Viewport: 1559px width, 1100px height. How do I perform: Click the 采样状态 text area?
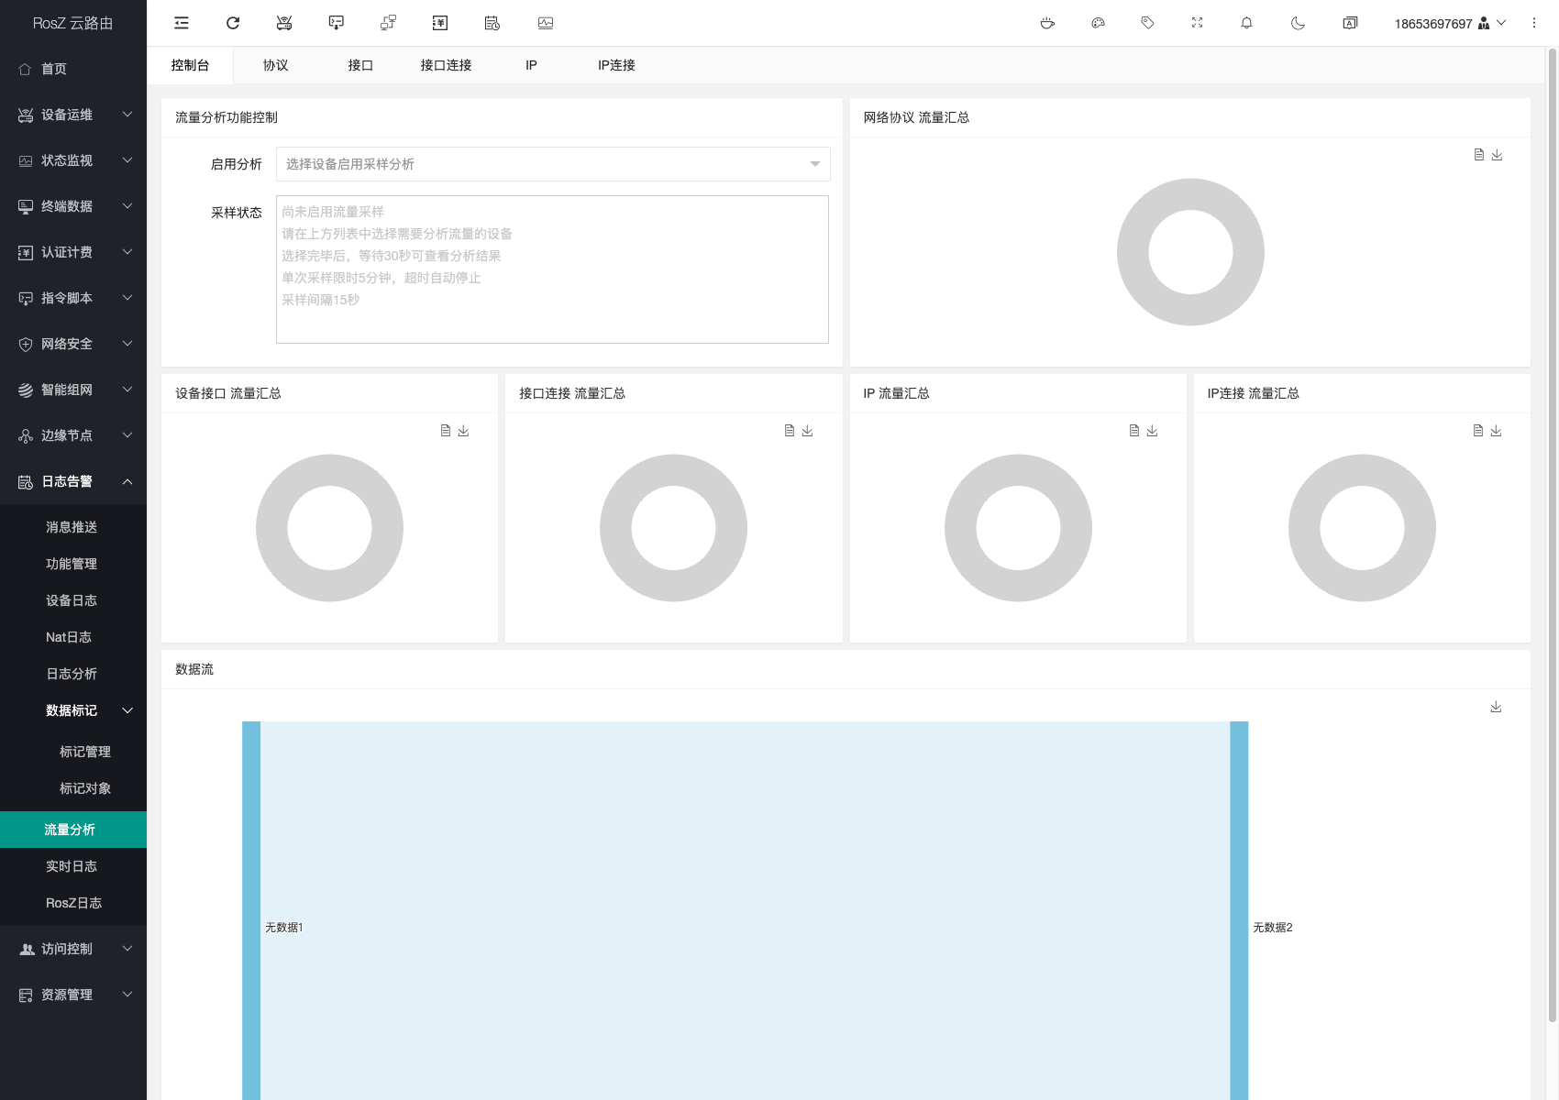click(x=552, y=269)
